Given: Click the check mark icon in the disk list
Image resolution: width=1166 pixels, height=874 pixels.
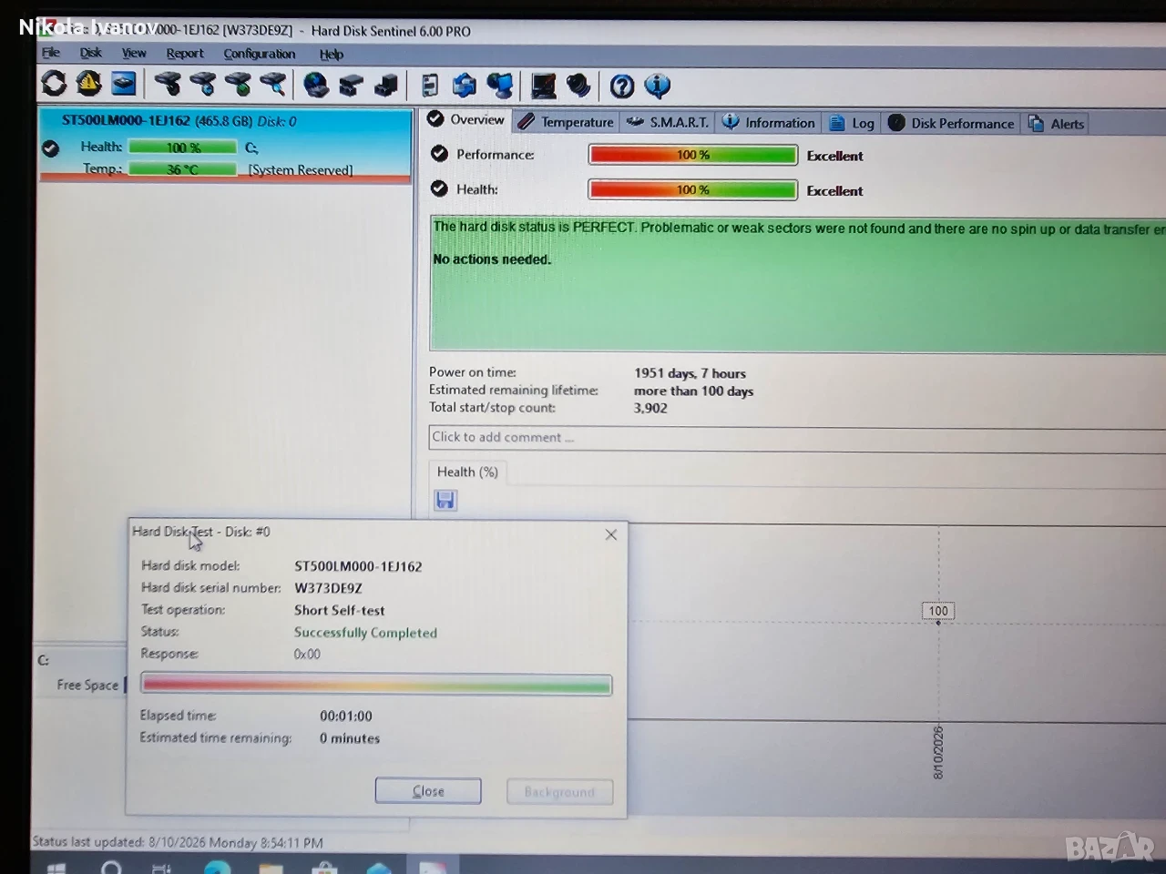Looking at the screenshot, I should point(51,148).
